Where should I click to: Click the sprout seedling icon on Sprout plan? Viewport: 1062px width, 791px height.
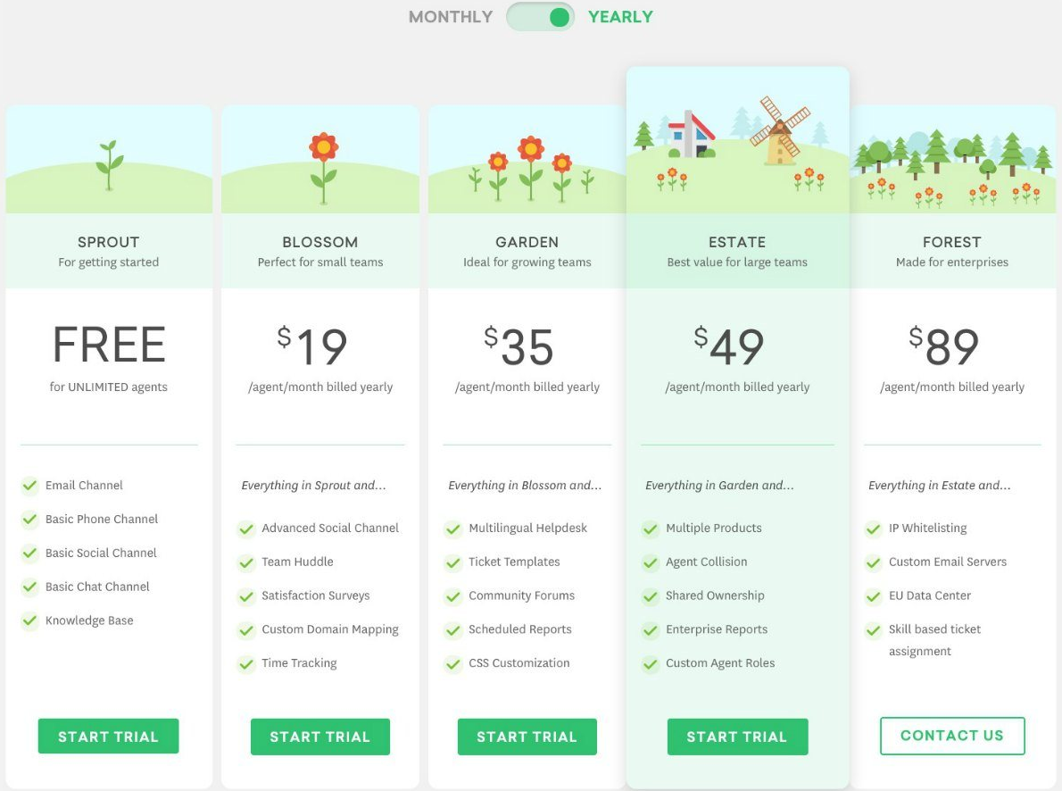click(108, 161)
